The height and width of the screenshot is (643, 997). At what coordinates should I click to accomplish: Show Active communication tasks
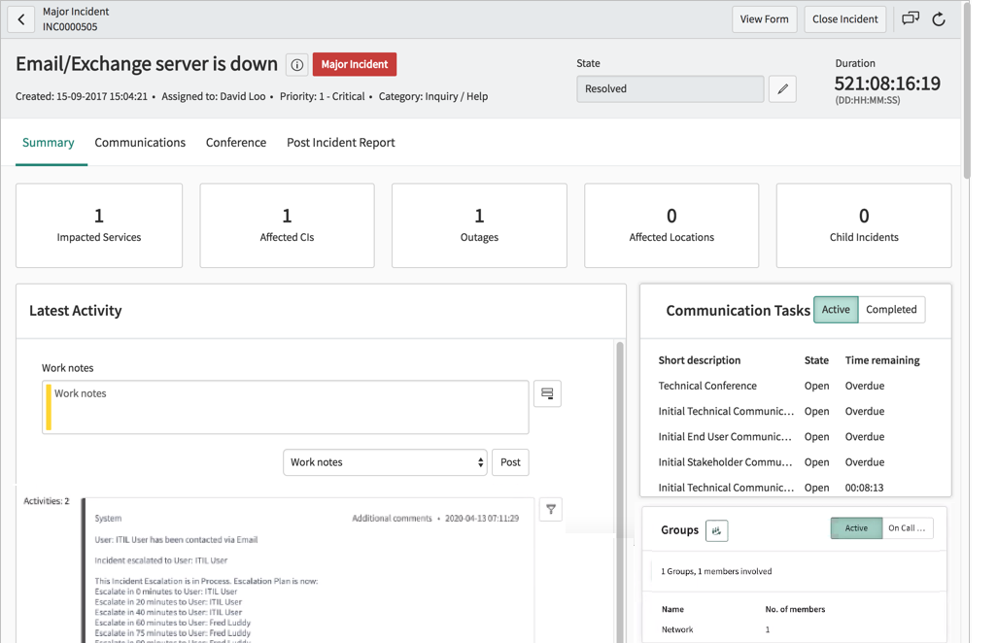coord(836,310)
